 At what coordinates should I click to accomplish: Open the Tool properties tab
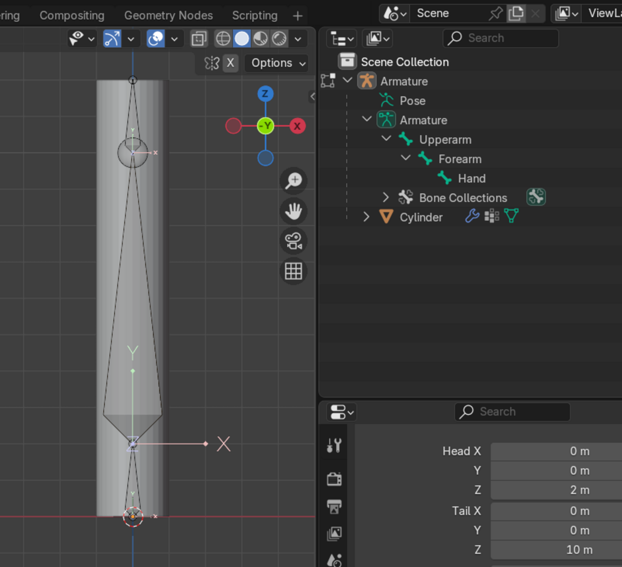click(334, 445)
